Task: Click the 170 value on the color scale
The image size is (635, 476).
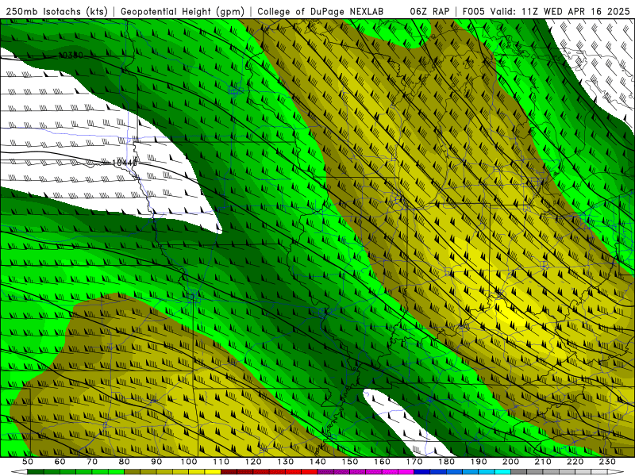Action: point(414,462)
